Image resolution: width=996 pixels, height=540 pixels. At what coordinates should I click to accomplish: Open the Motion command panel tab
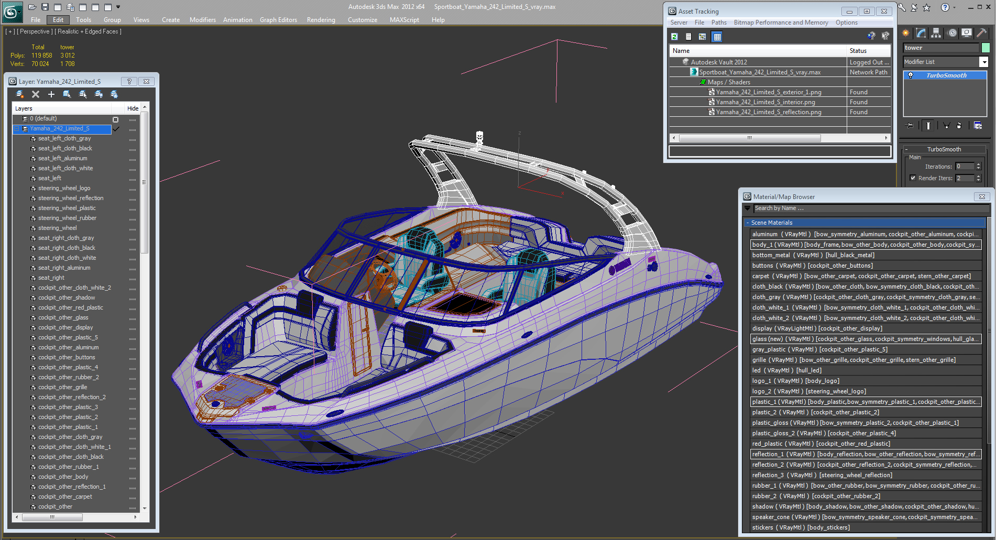[x=952, y=33]
